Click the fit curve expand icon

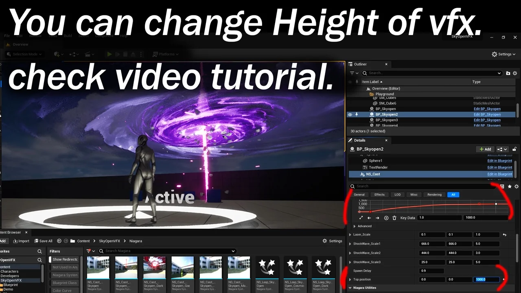pos(361,218)
